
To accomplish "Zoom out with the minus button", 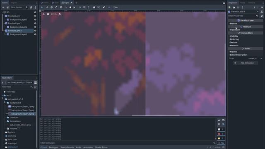I will point(48,14).
